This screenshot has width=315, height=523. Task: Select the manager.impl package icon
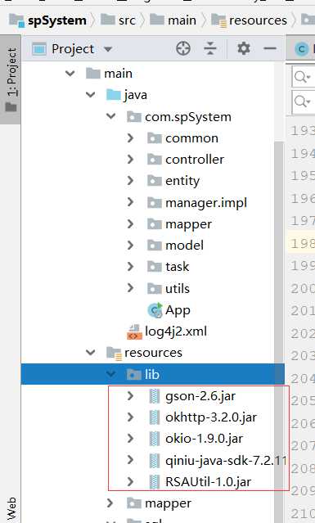[x=155, y=202]
